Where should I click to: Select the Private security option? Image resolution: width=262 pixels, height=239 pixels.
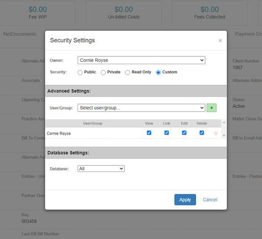(x=103, y=72)
